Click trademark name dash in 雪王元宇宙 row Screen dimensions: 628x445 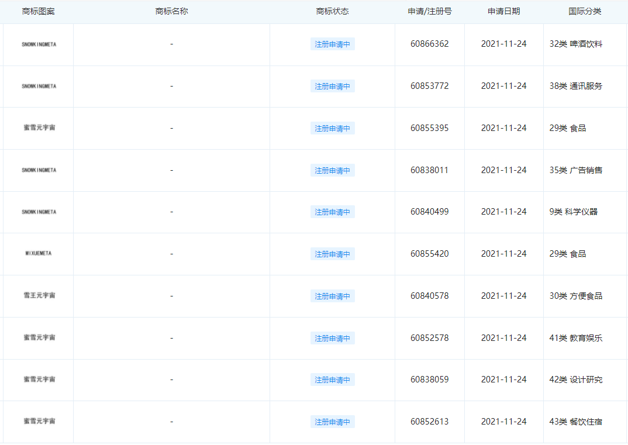tap(171, 296)
